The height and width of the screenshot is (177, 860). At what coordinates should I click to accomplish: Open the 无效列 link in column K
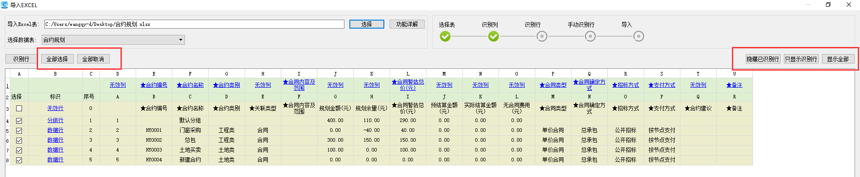pos(371,85)
